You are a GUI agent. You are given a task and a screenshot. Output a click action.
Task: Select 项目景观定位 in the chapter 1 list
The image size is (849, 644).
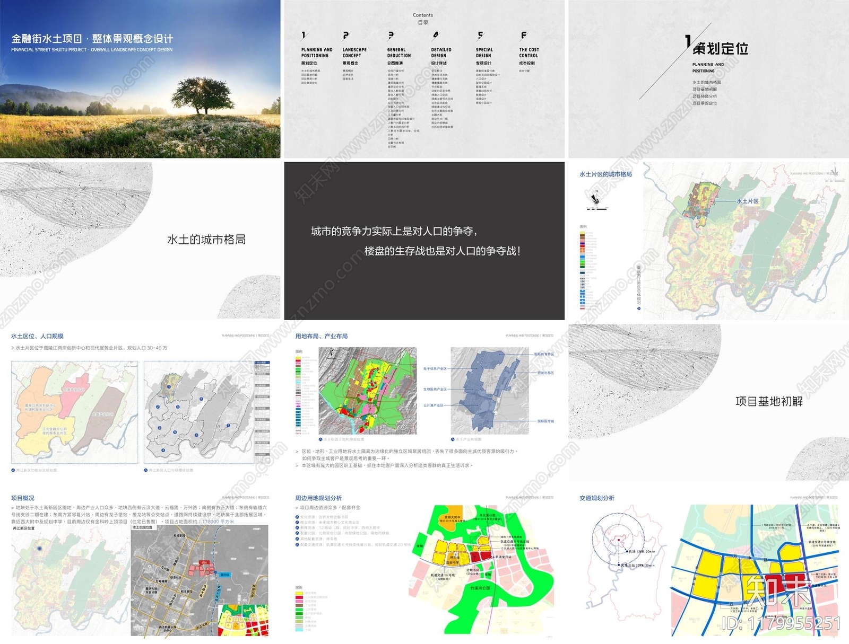coord(705,103)
